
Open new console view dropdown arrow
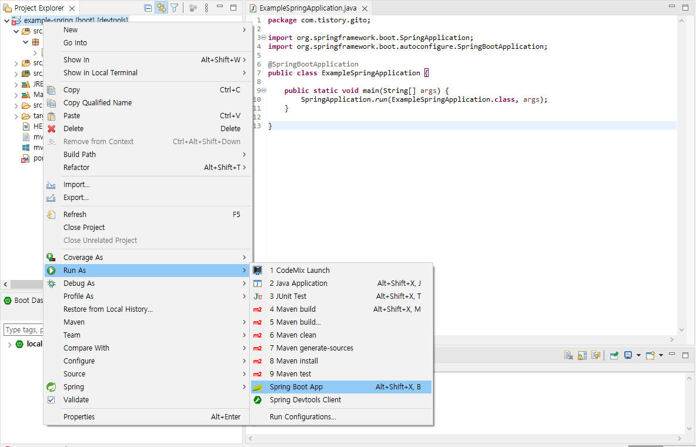[x=661, y=355]
